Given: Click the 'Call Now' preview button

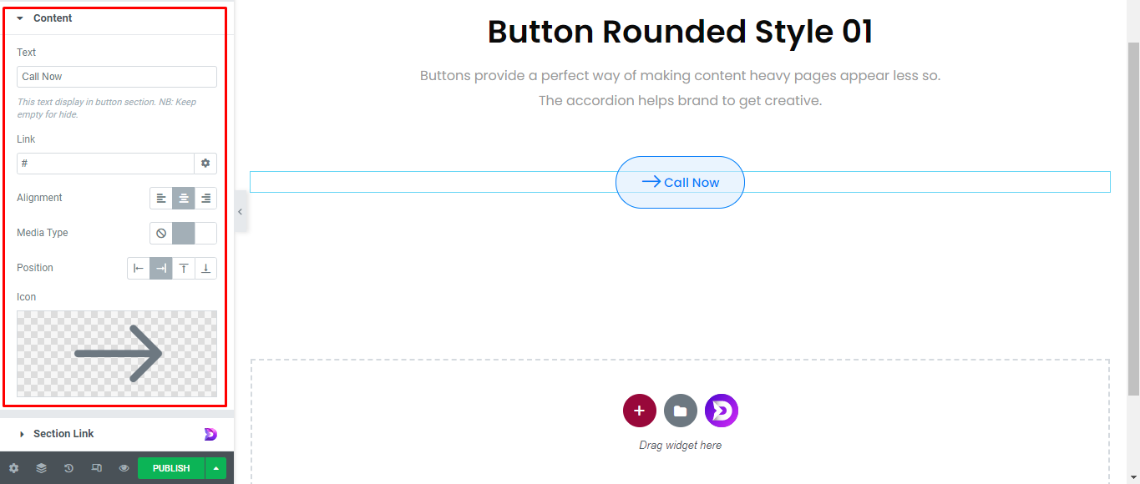Looking at the screenshot, I should 680,183.
